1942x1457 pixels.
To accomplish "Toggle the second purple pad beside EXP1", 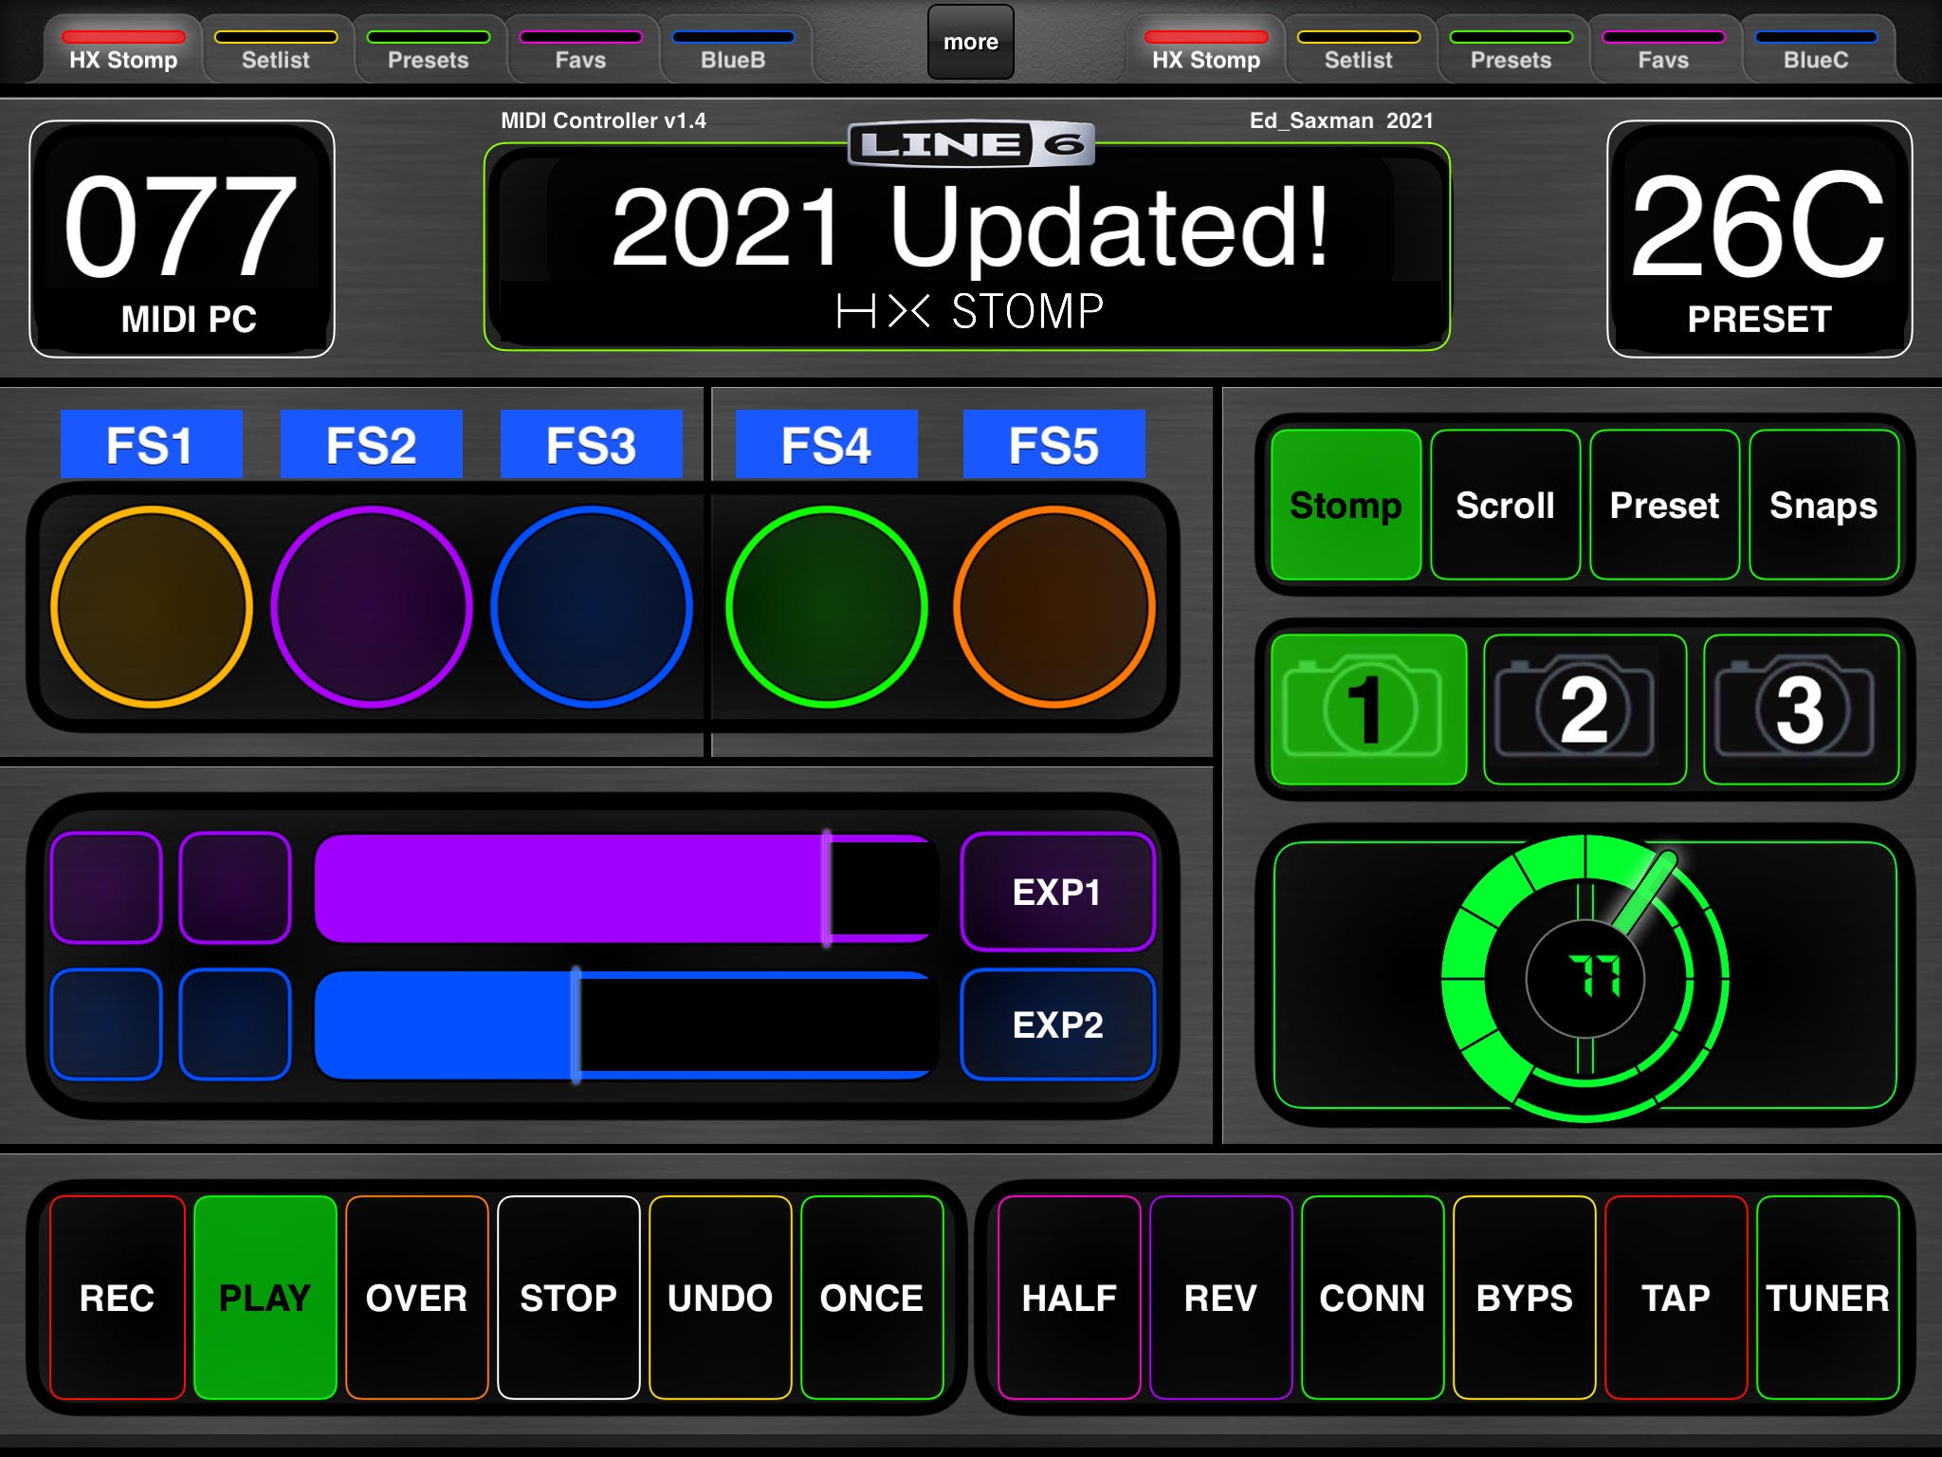I will pos(235,888).
